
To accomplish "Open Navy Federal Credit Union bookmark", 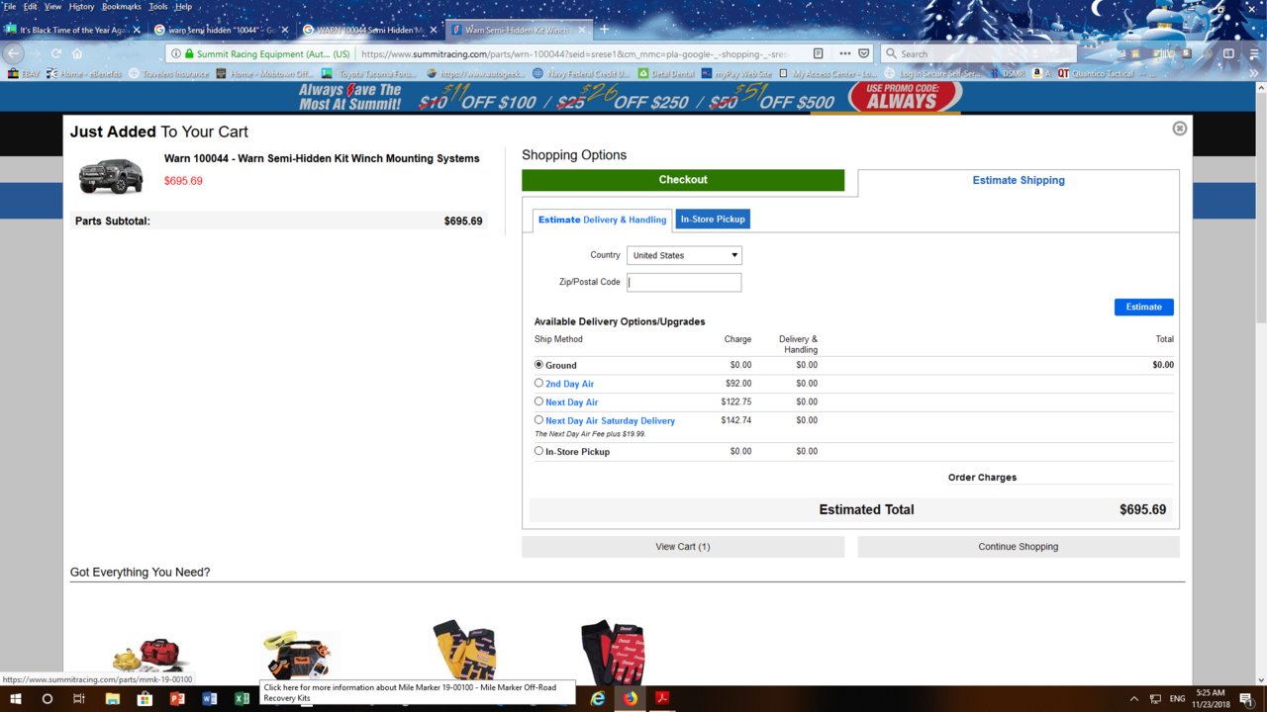I will tap(580, 73).
